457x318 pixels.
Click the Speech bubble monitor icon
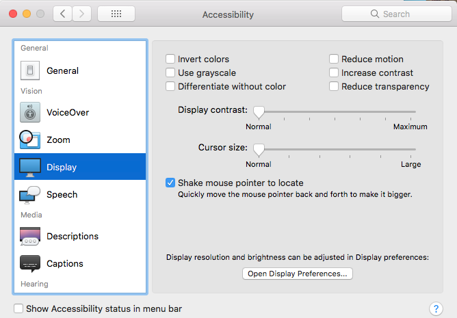tap(30, 195)
